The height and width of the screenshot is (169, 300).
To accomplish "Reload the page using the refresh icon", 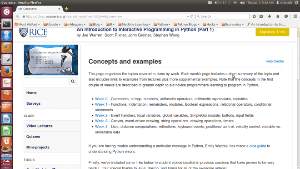I will point(191,16).
